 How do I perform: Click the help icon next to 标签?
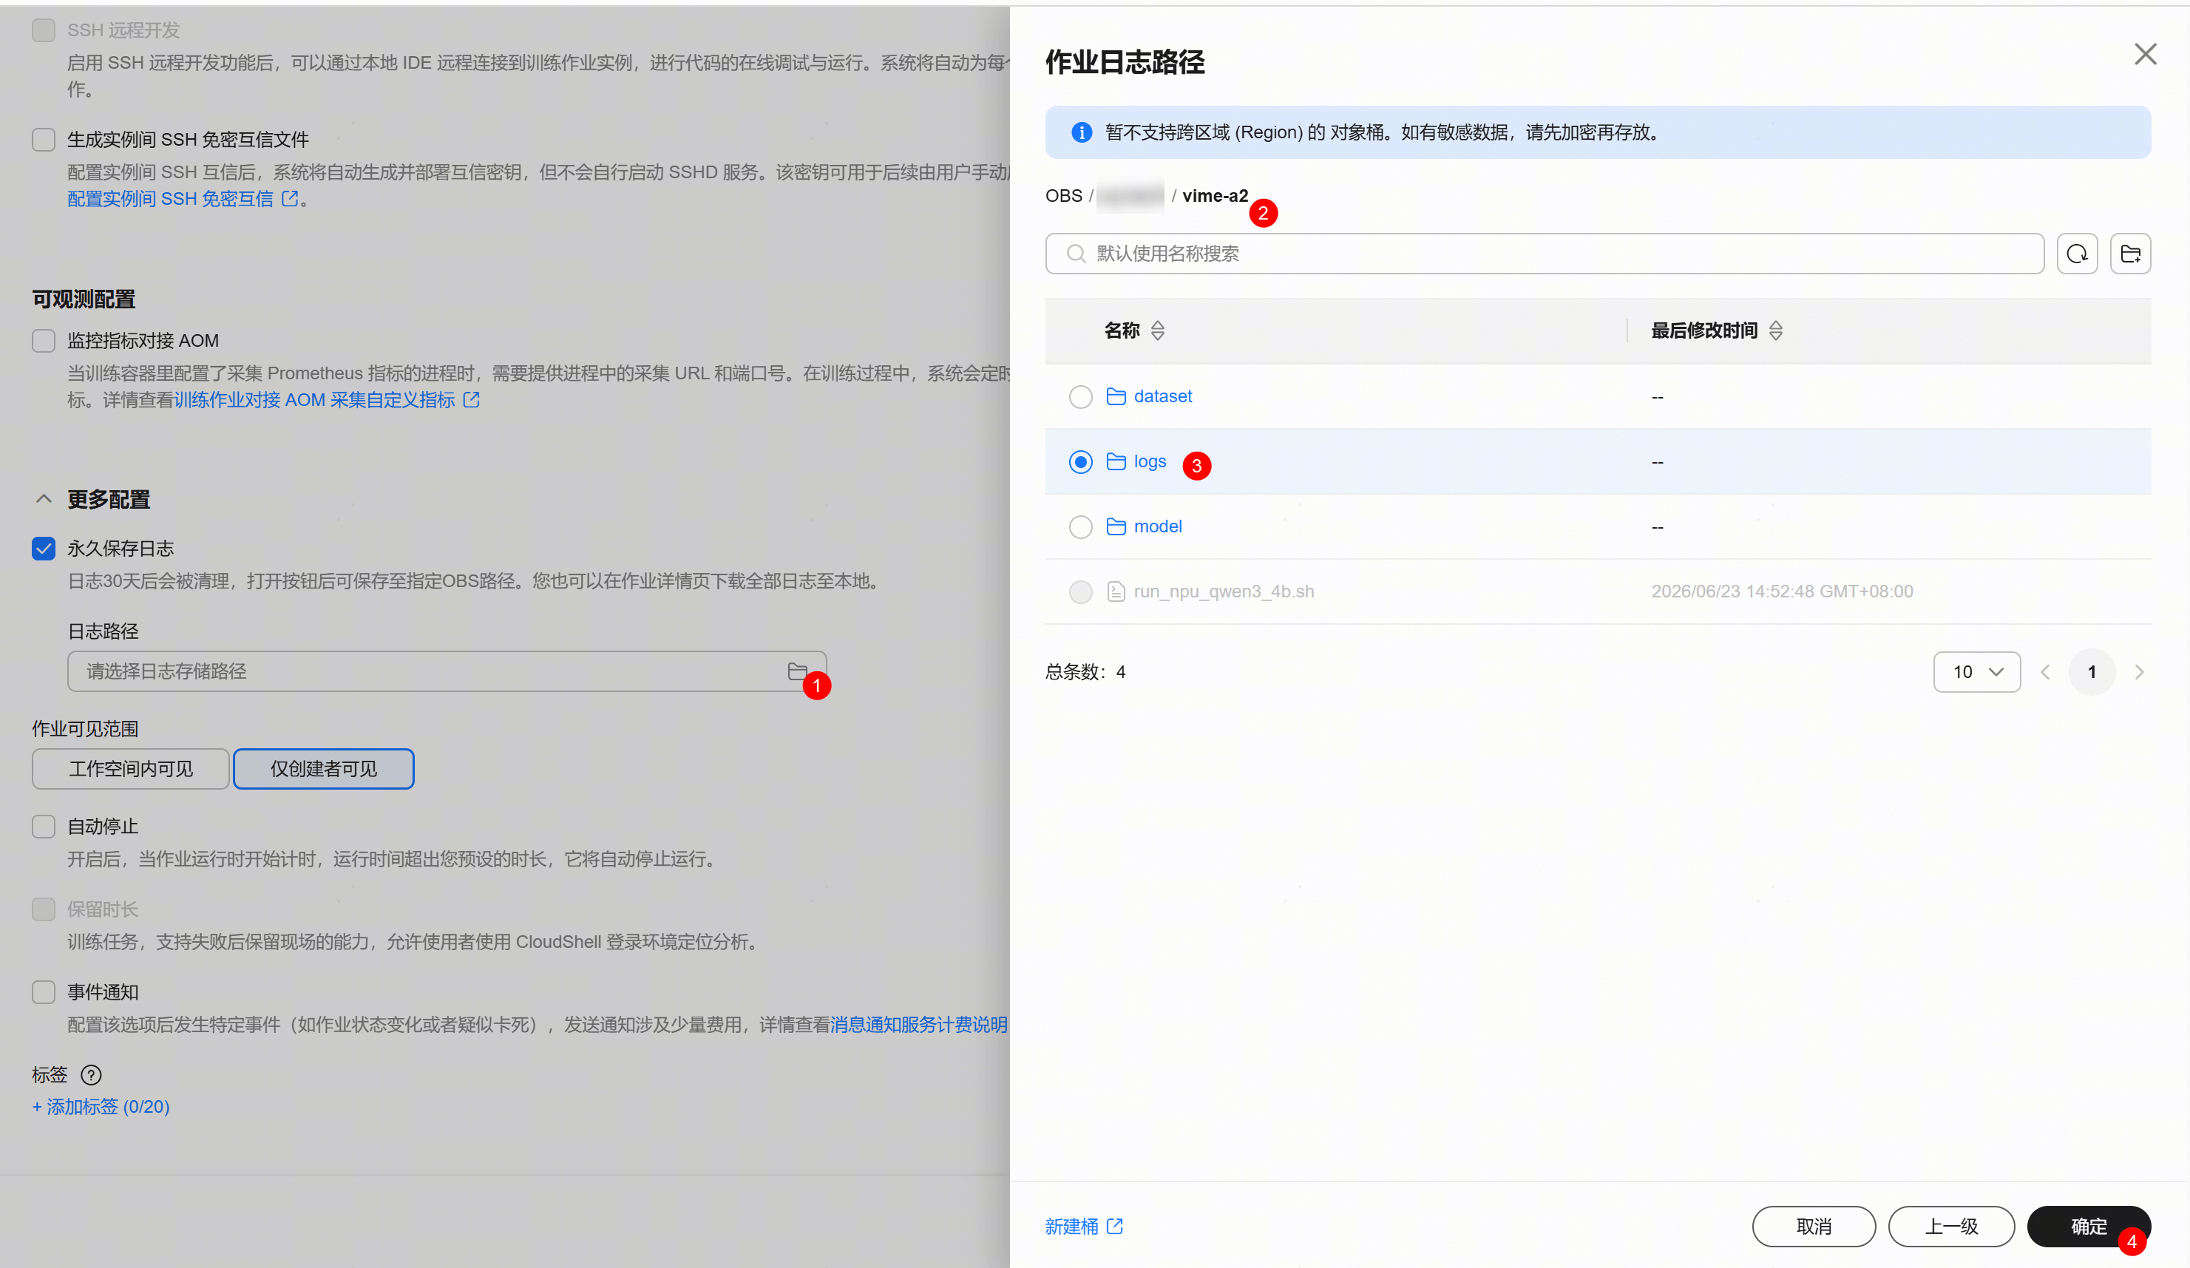90,1075
